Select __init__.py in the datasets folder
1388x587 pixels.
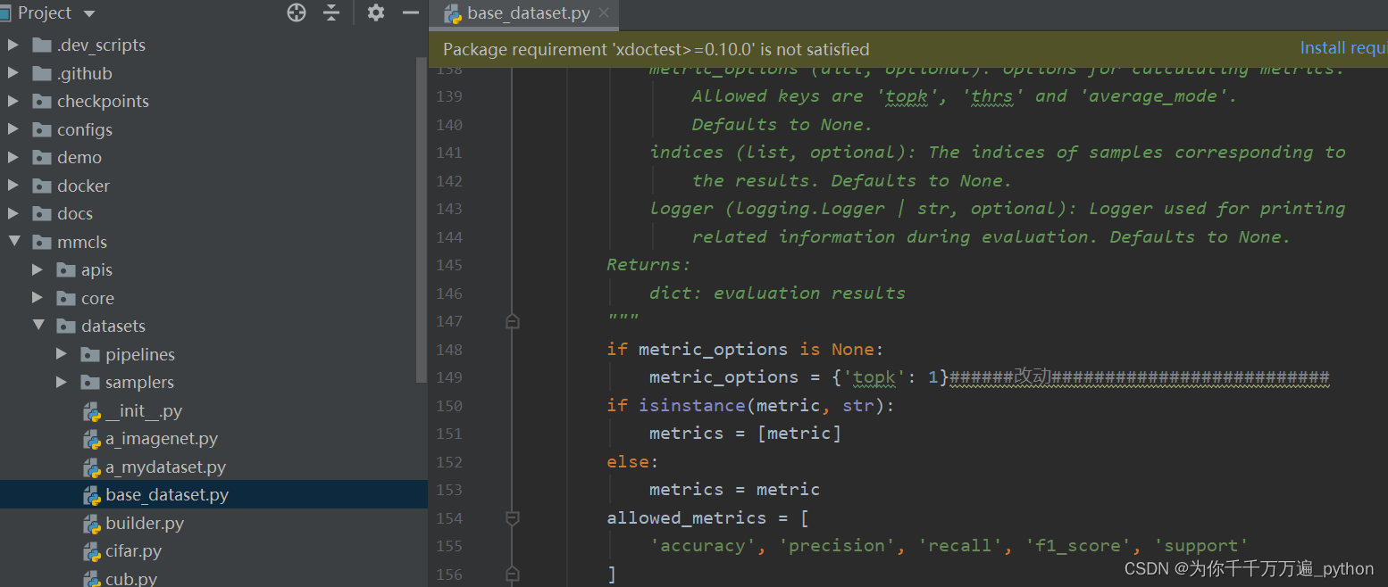(x=144, y=410)
